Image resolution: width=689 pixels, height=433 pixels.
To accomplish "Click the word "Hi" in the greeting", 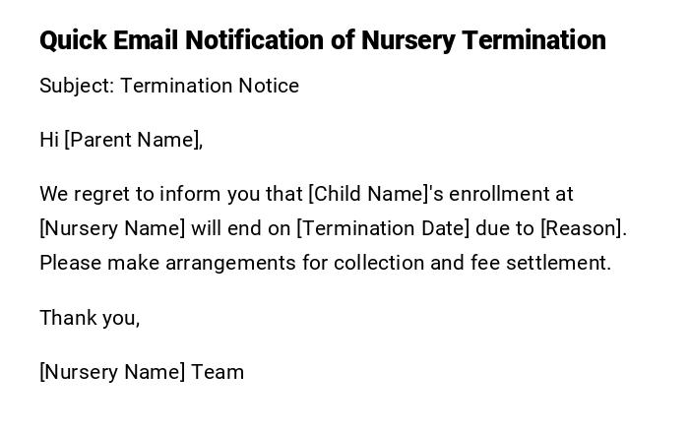I will 49,140.
